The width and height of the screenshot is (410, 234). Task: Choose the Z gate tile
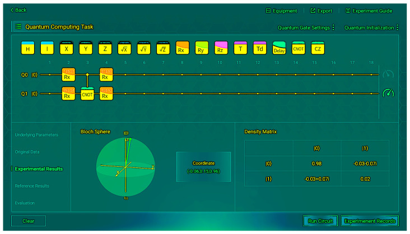pyautogui.click(x=105, y=48)
